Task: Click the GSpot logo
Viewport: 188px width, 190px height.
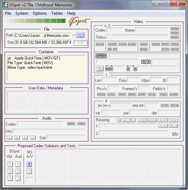Action: [79, 22]
